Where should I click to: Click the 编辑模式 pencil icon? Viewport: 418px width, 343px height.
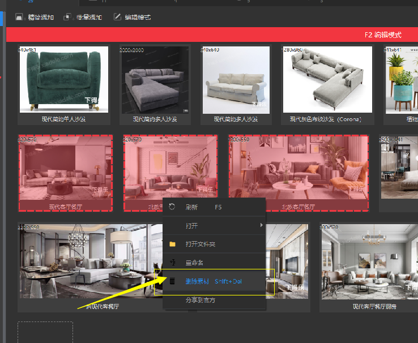[118, 17]
